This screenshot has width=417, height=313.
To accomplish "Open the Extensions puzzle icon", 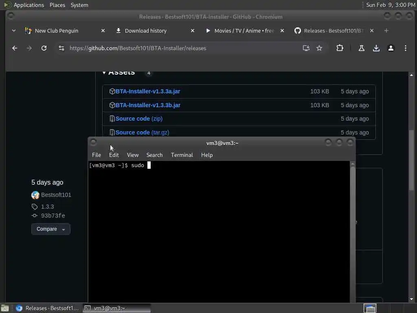I will click(x=340, y=48).
